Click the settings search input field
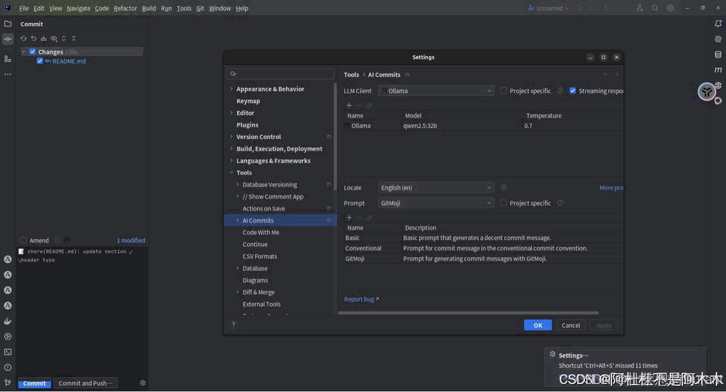726x392 pixels. (281, 74)
